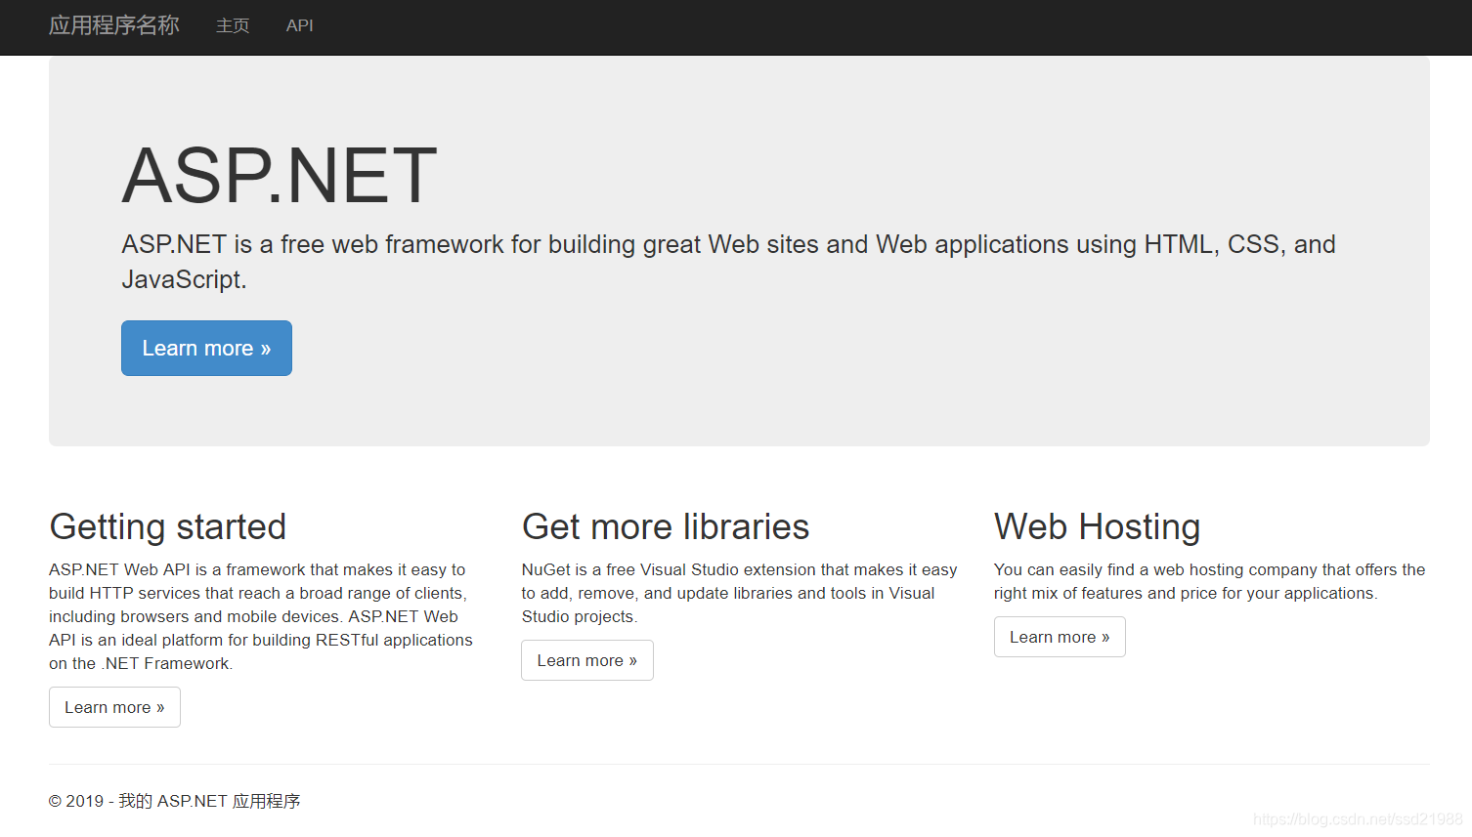Click the Web Hosting heading
This screenshot has height=837, width=1472.
click(1097, 526)
